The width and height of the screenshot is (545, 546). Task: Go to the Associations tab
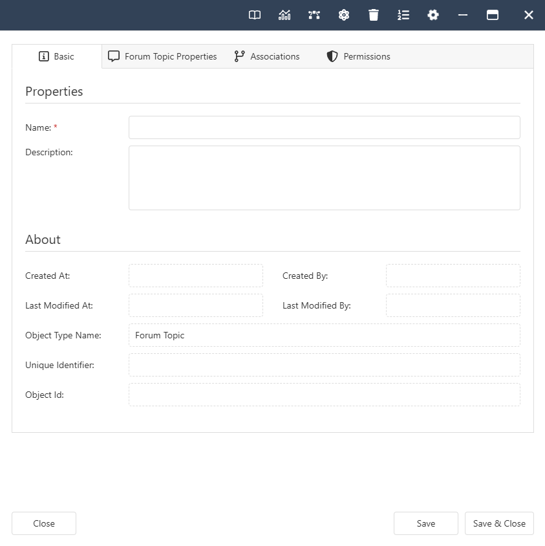[x=267, y=56]
